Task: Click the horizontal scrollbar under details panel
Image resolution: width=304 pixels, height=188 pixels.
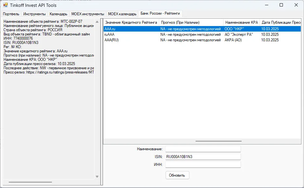Action: point(30,182)
